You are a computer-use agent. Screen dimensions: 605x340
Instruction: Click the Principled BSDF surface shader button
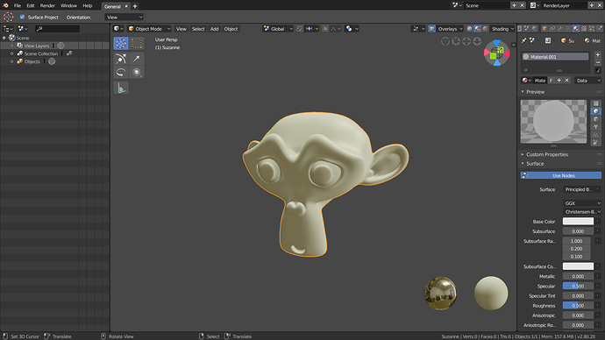pos(579,189)
